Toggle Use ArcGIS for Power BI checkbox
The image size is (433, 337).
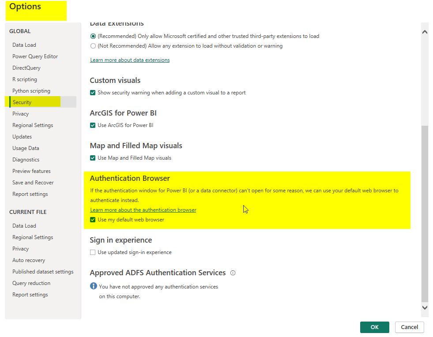coord(93,125)
